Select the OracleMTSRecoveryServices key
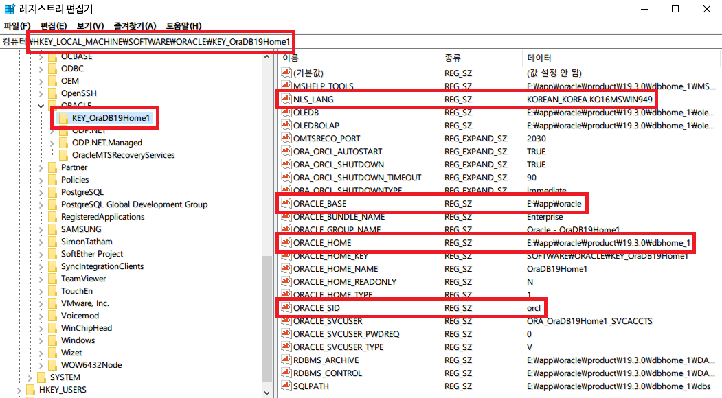The image size is (722, 398). [x=124, y=155]
